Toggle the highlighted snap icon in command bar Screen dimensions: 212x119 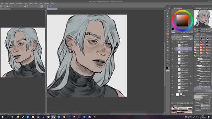[x=42, y=6]
